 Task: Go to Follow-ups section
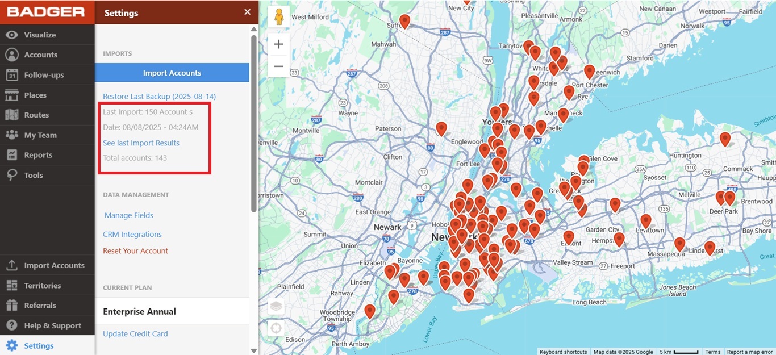tap(47, 75)
